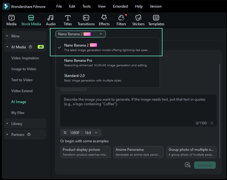Open Image to Video in sidebar
Image resolution: width=227 pixels, height=180 pixels.
24,69
